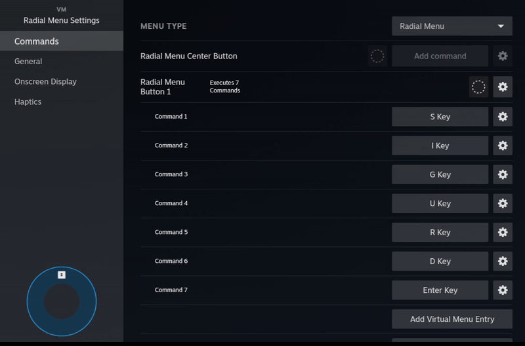Screen dimensions: 525x346
Task: Click Add command for Center Button
Action: 440,56
